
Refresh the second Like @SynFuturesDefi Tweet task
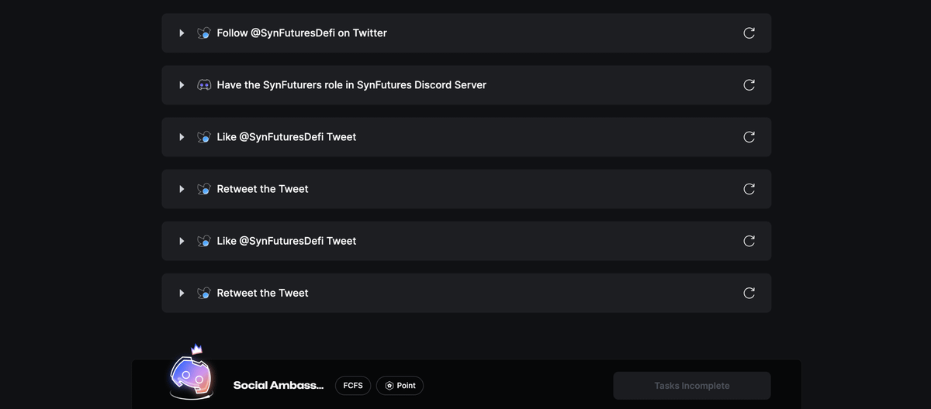point(749,241)
